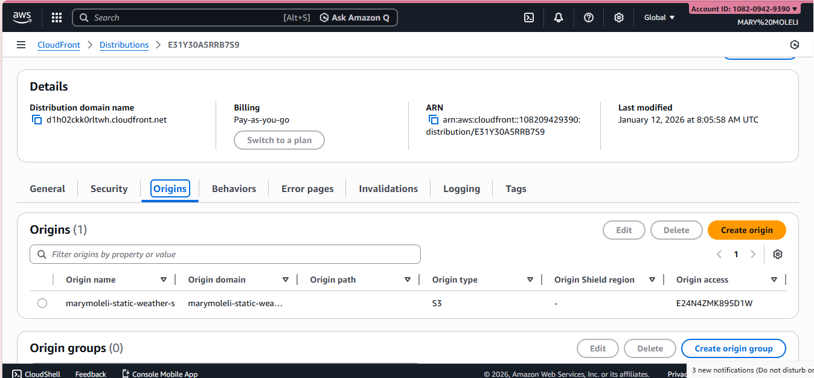
Task: Click the Create origin button
Action: coord(746,230)
